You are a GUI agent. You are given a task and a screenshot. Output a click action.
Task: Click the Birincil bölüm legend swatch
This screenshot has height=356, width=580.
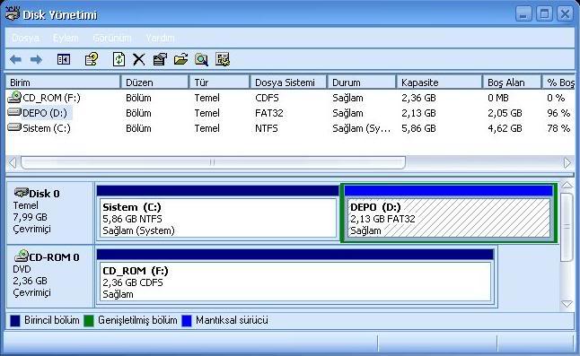pyautogui.click(x=14, y=320)
